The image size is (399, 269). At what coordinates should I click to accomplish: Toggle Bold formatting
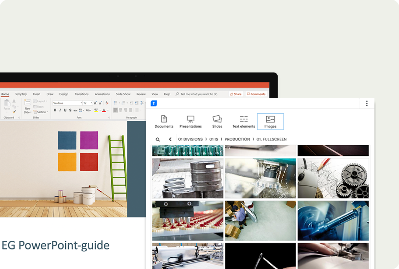click(55, 110)
